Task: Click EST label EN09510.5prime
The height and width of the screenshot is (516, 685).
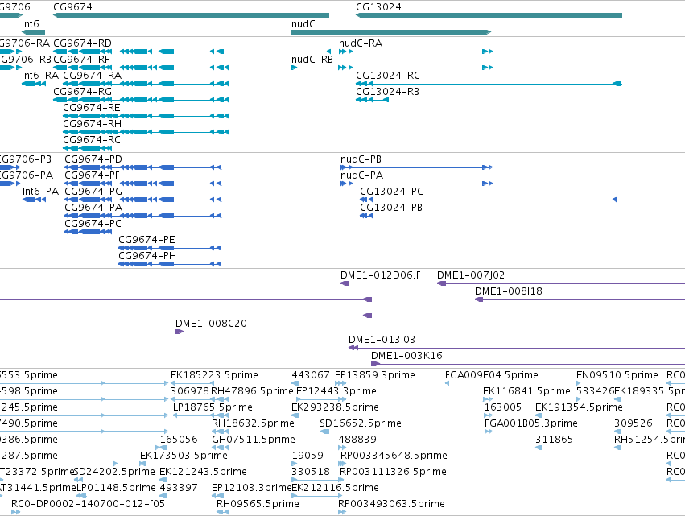Action: (617, 375)
